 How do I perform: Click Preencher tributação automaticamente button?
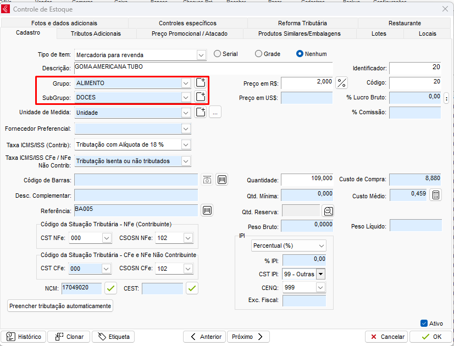click(x=60, y=306)
